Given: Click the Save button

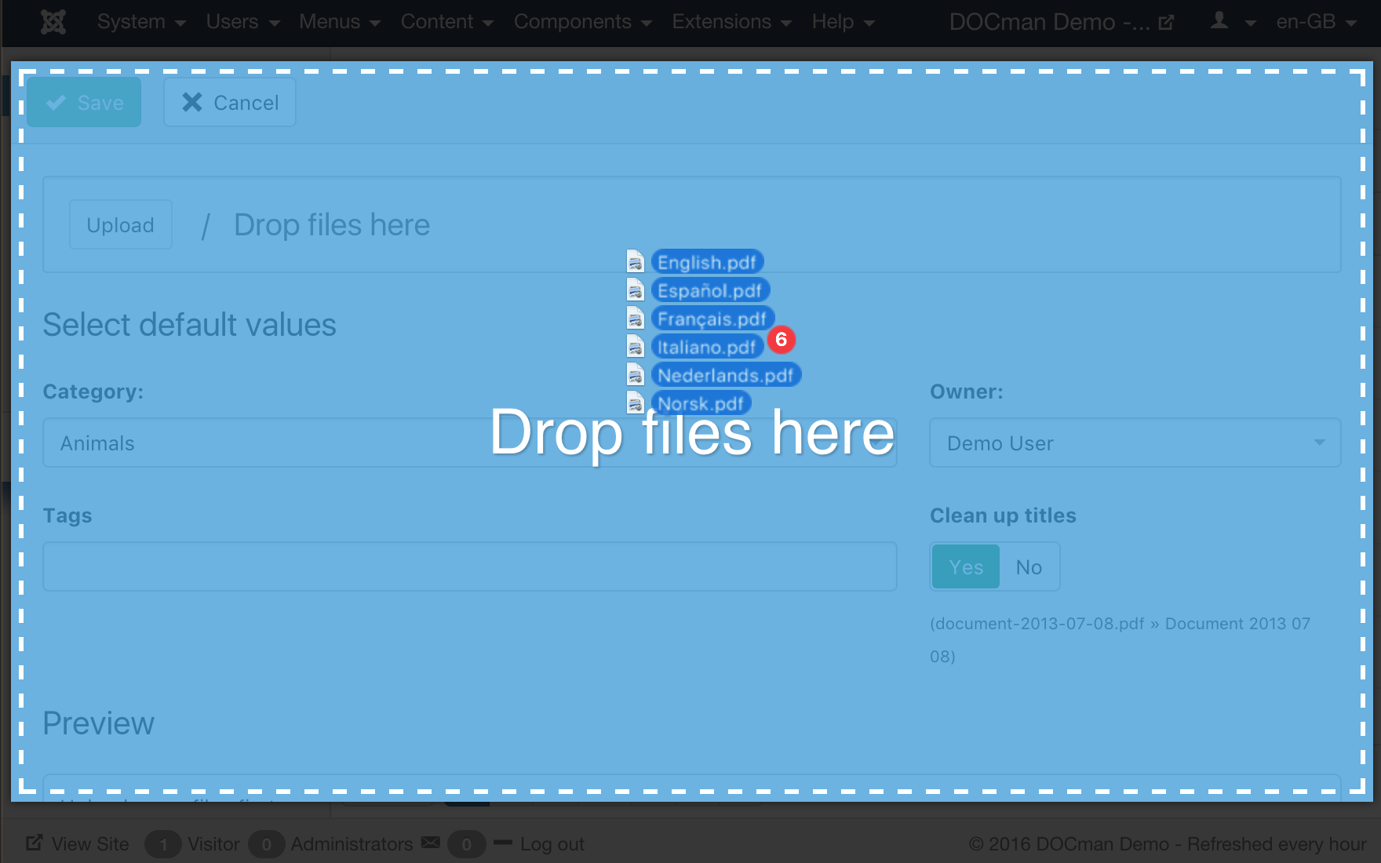Looking at the screenshot, I should coord(85,103).
